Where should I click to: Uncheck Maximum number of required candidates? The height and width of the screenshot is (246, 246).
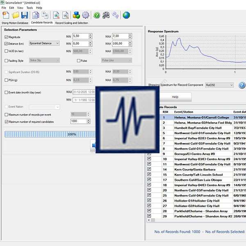point(6,122)
